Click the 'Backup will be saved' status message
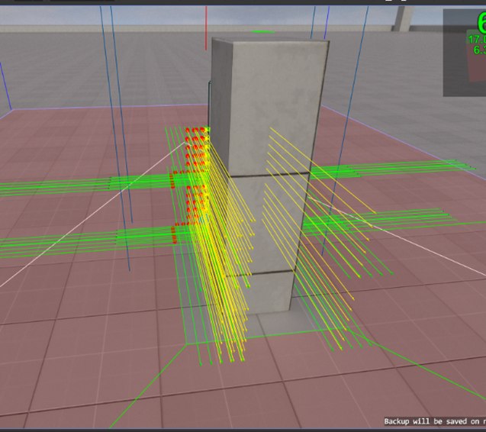This screenshot has height=432, width=486. point(435,421)
